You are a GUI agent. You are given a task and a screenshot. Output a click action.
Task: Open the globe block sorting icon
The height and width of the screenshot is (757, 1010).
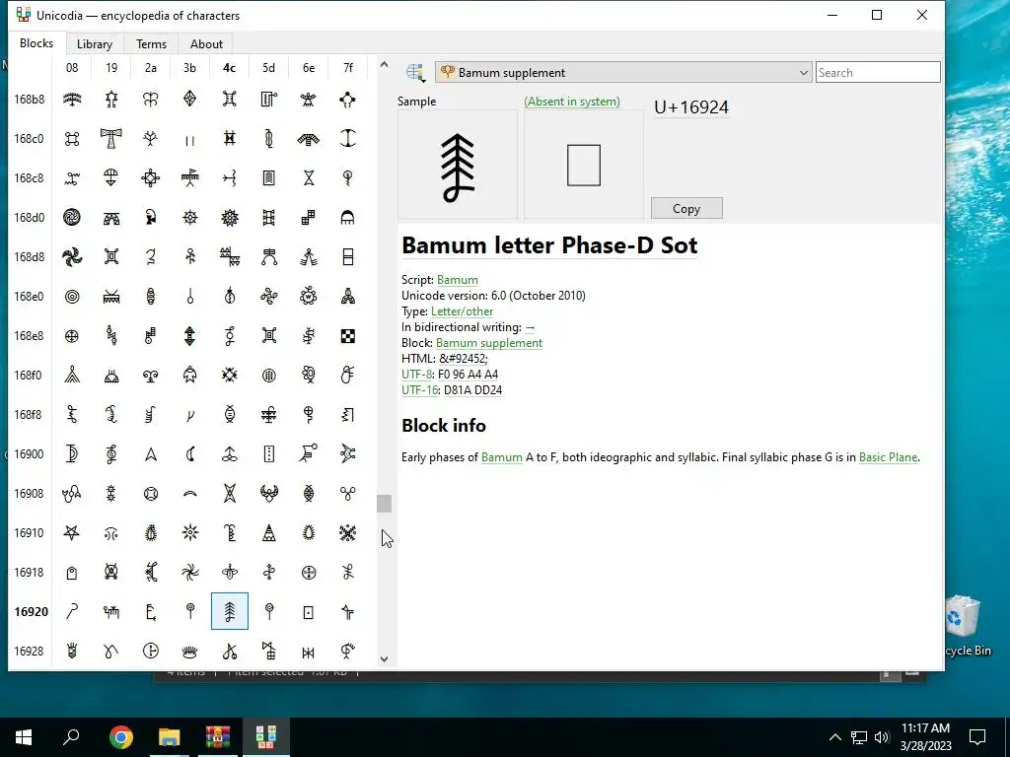[x=415, y=72]
